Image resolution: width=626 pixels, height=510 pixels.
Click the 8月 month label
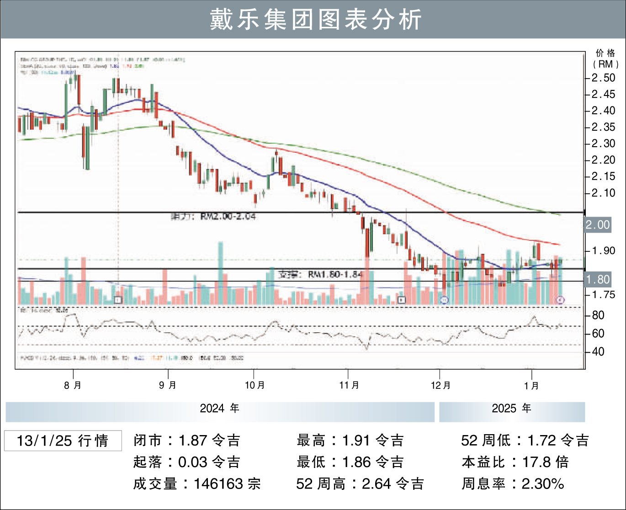pyautogui.click(x=73, y=385)
